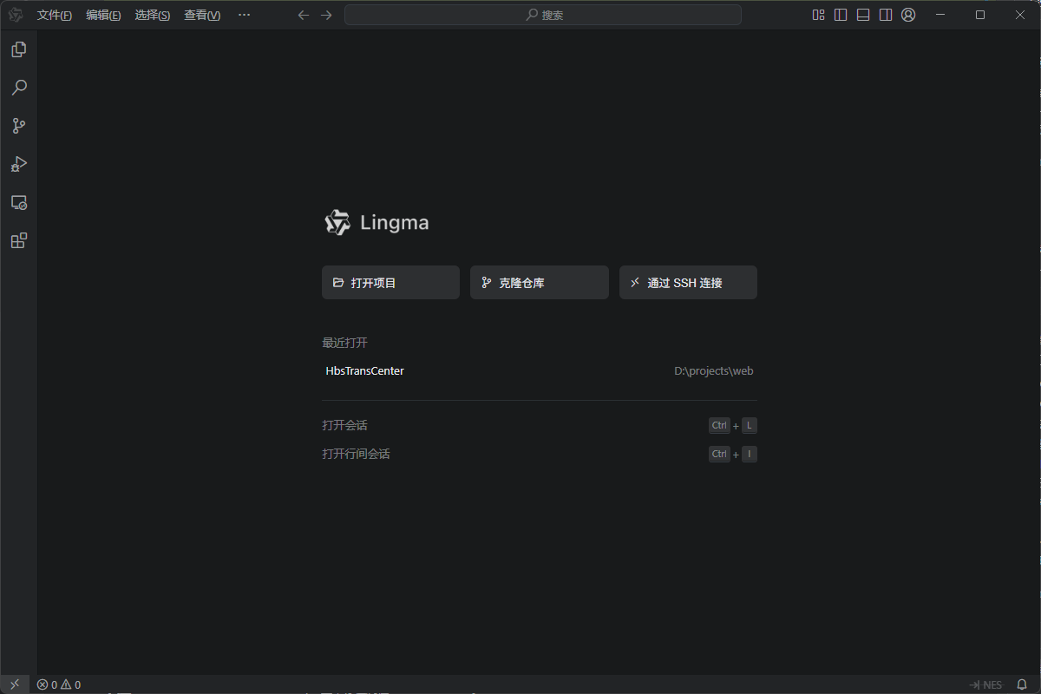This screenshot has height=694, width=1041.
Task: Click the 打开行间会话 entry
Action: tap(356, 454)
